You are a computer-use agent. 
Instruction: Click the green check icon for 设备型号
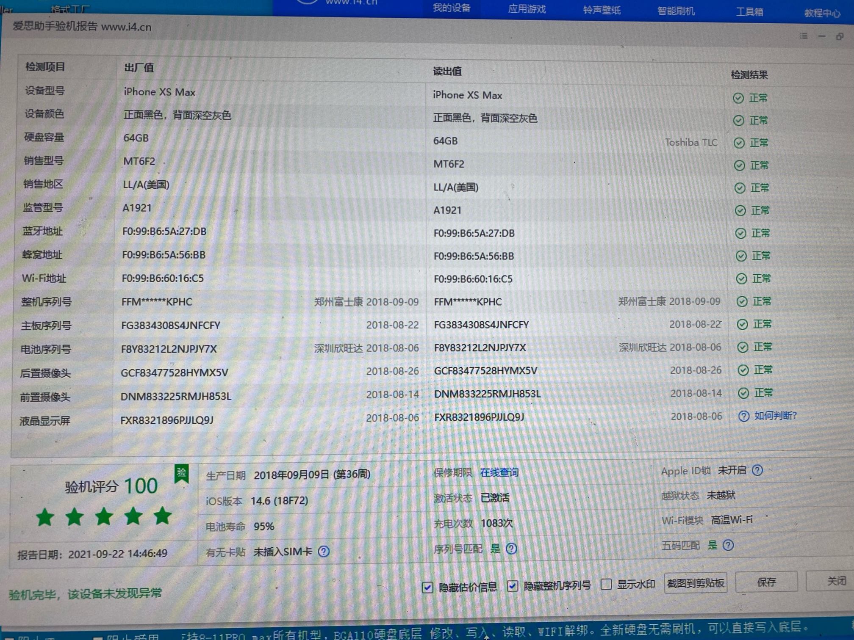pos(738,98)
